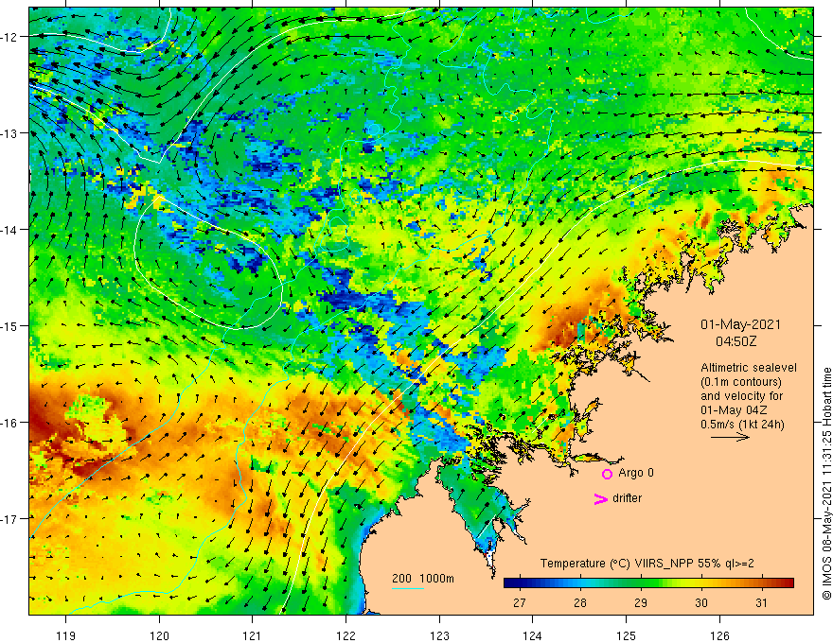Click the vertical IMOS copyright timestamp text

click(826, 483)
